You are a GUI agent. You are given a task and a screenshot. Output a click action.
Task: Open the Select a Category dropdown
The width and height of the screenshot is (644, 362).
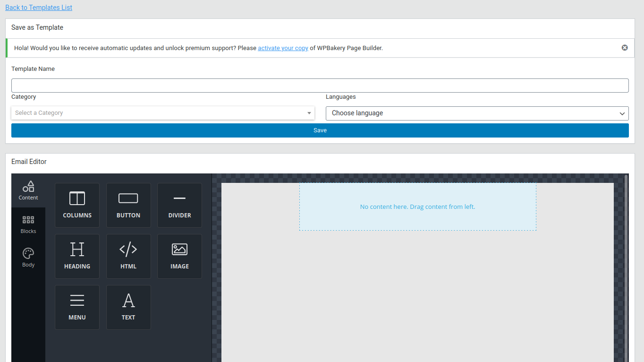tap(163, 113)
